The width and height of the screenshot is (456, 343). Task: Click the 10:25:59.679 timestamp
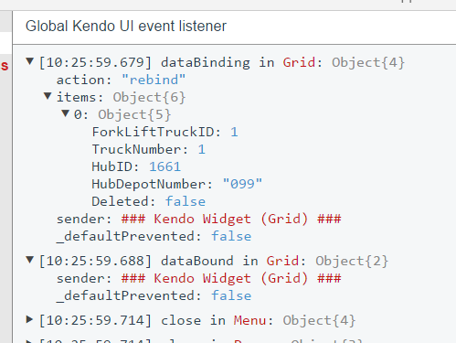pos(95,62)
